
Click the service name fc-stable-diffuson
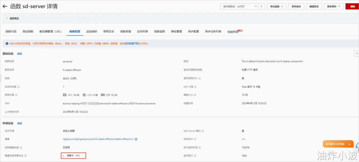(72, 70)
